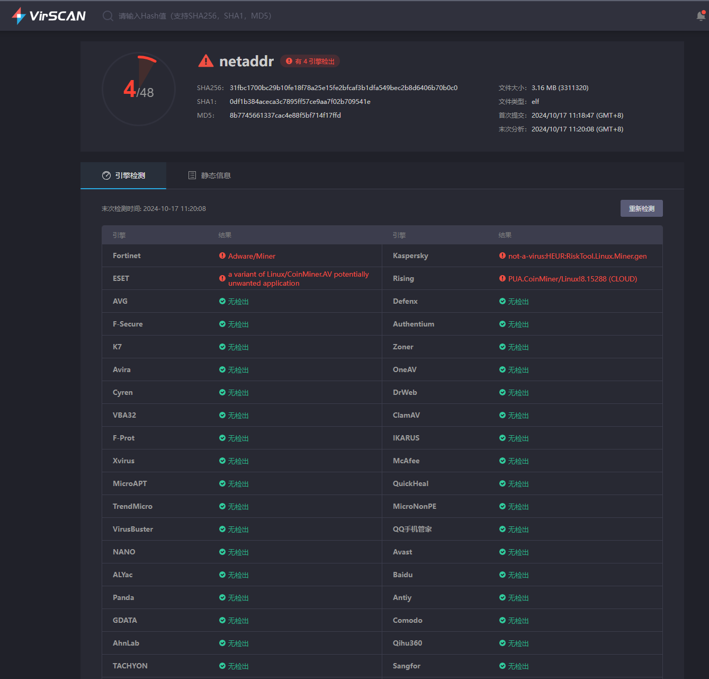
Task: Click the green check icon in VBA32 row
Action: [222, 415]
